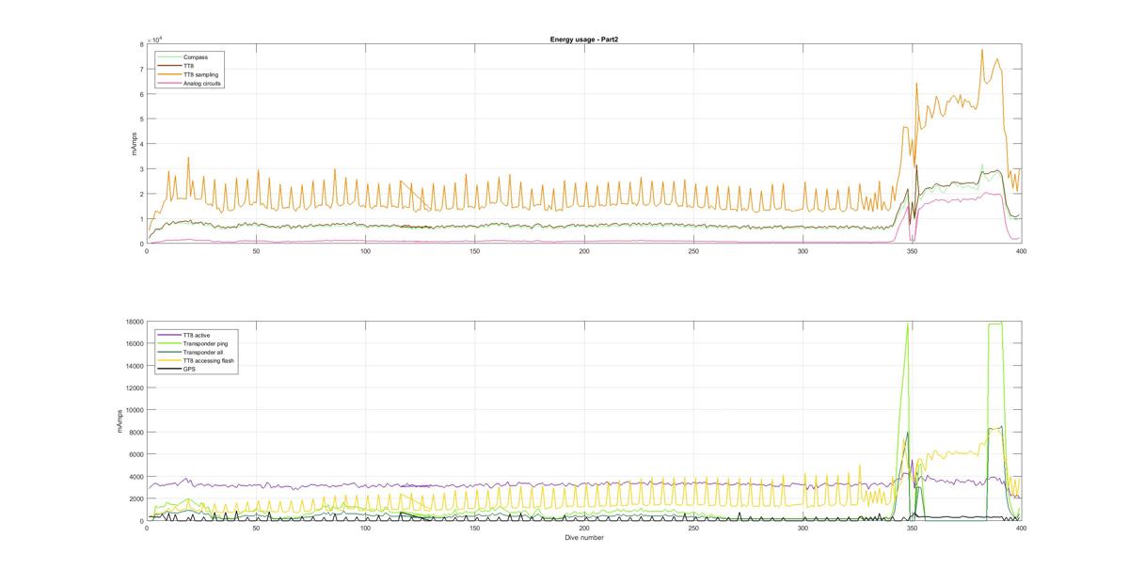This screenshot has width=1129, height=585.
Task: Click the "300" x-axis tick under top plot
Action: pos(803,251)
